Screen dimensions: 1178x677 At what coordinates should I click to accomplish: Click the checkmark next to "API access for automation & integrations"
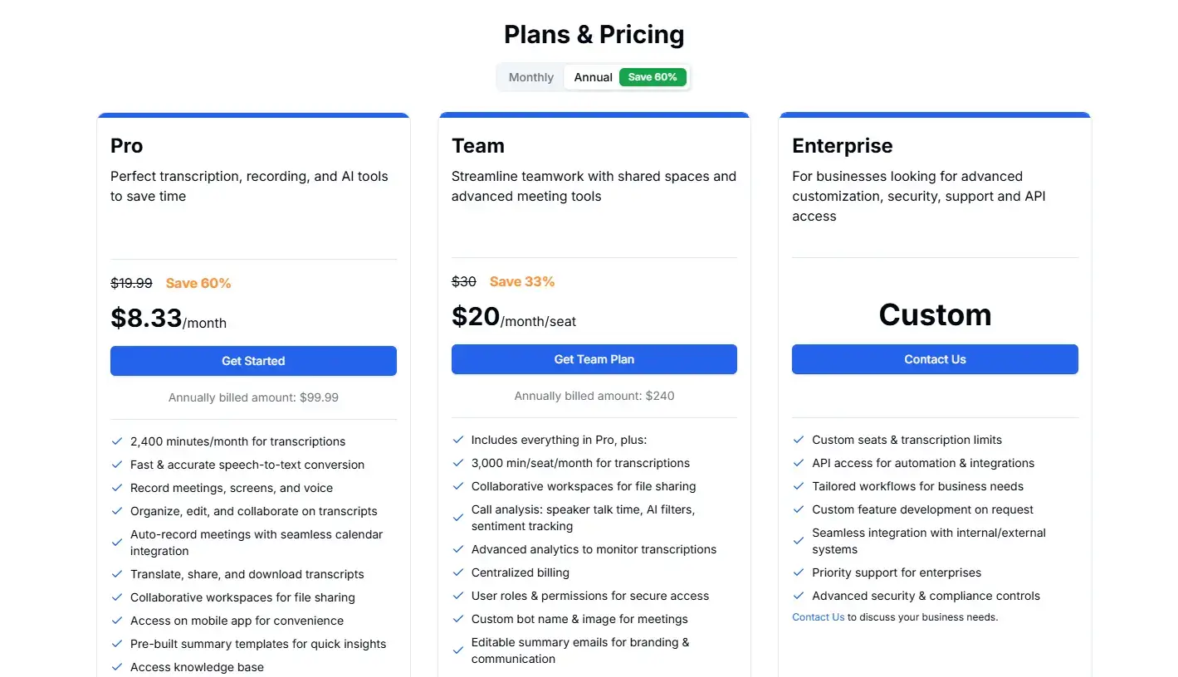(x=798, y=463)
